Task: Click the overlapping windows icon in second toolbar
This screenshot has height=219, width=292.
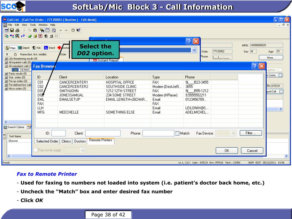Action: pos(7,36)
